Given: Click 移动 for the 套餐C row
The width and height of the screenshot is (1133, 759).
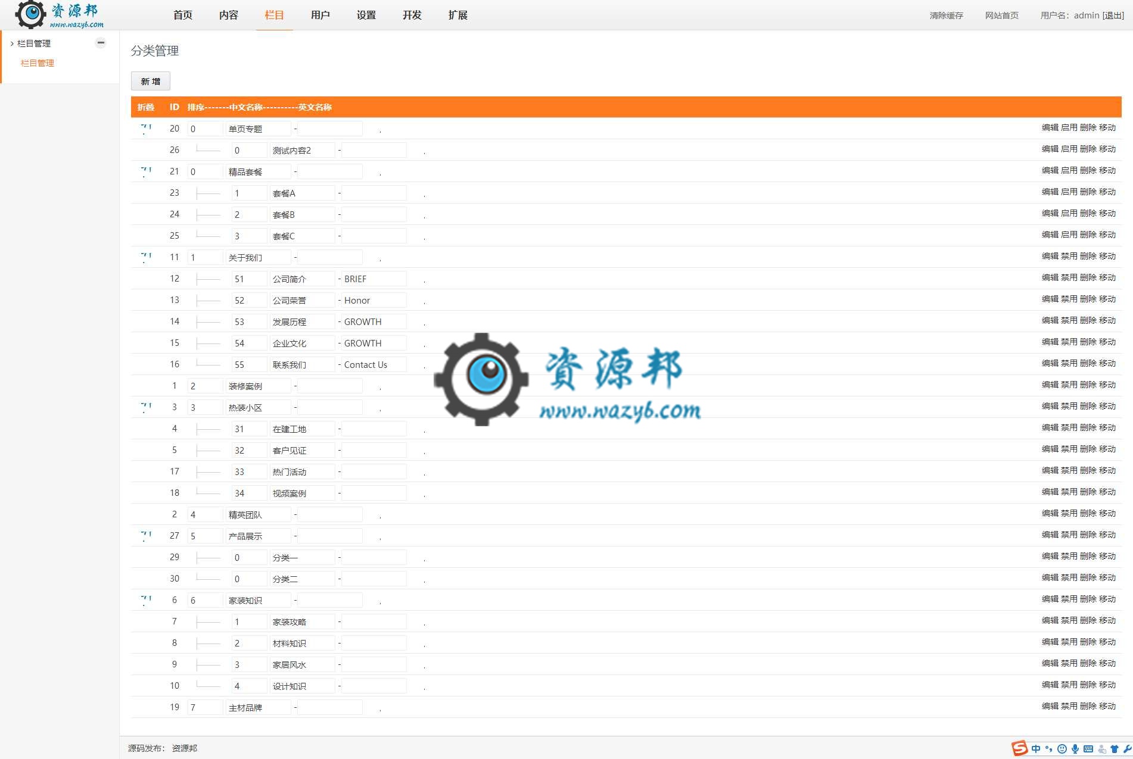Looking at the screenshot, I should coord(1107,235).
